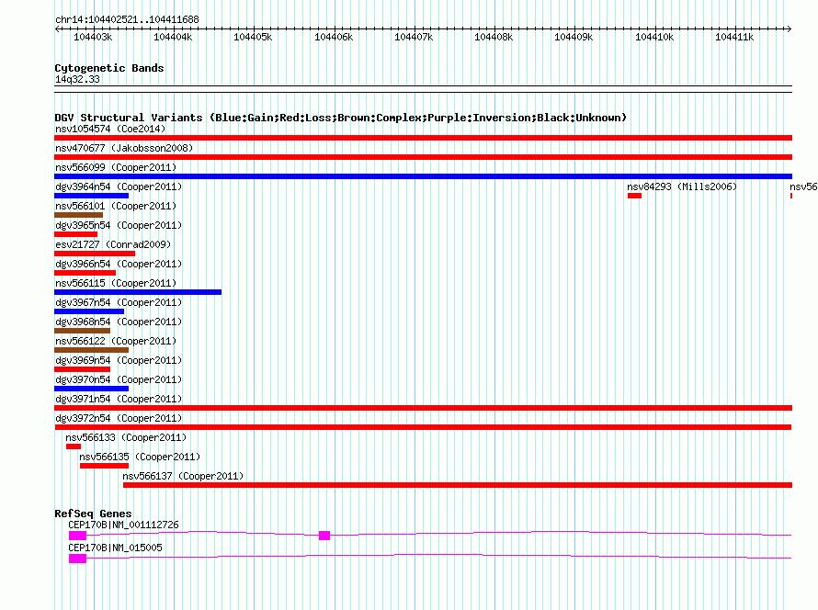Click the ruler's left arrow end
Image resolution: width=818 pixels, height=610 pixels.
coord(56,28)
